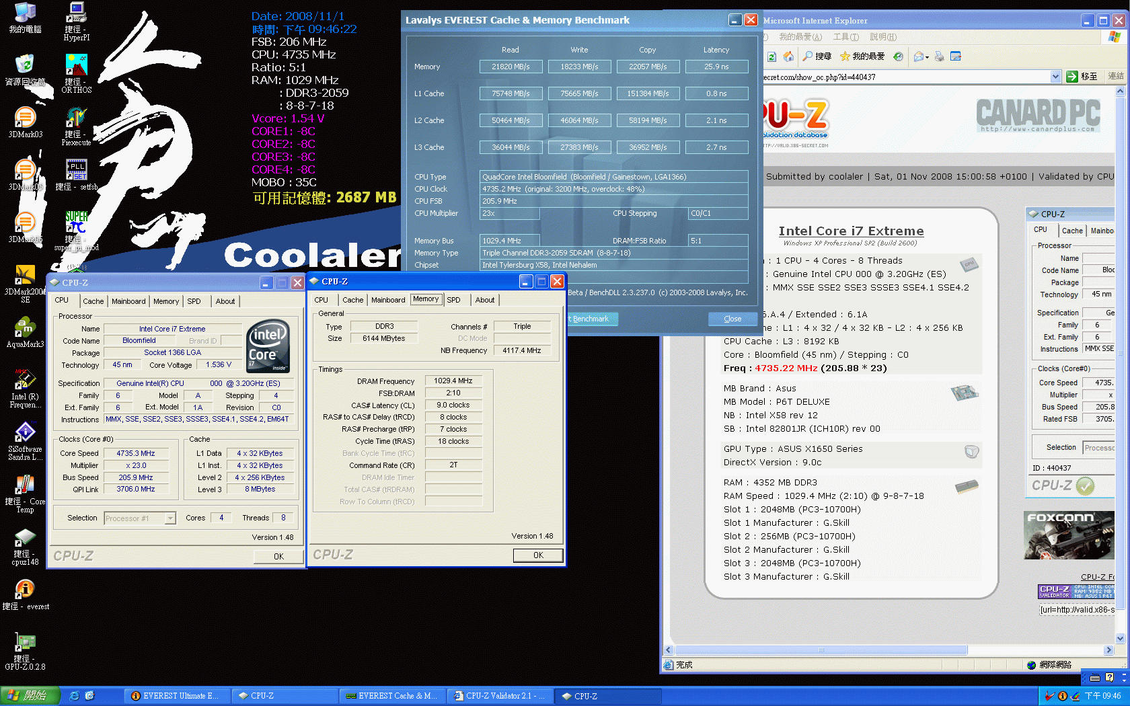1130x706 pixels.
Task: Click the taskbar clock showing 下午 09:46
Action: [1103, 696]
